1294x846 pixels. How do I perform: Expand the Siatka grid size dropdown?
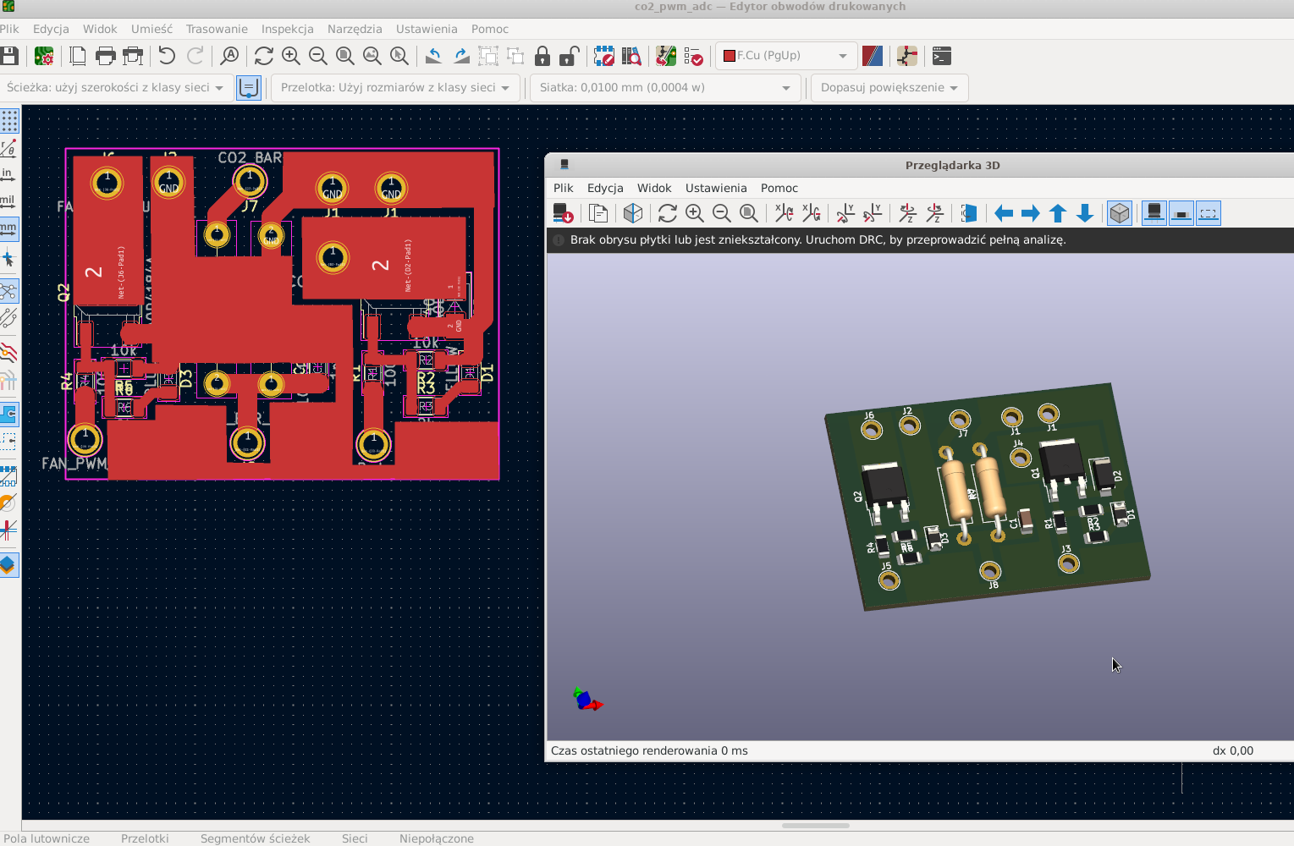click(665, 88)
